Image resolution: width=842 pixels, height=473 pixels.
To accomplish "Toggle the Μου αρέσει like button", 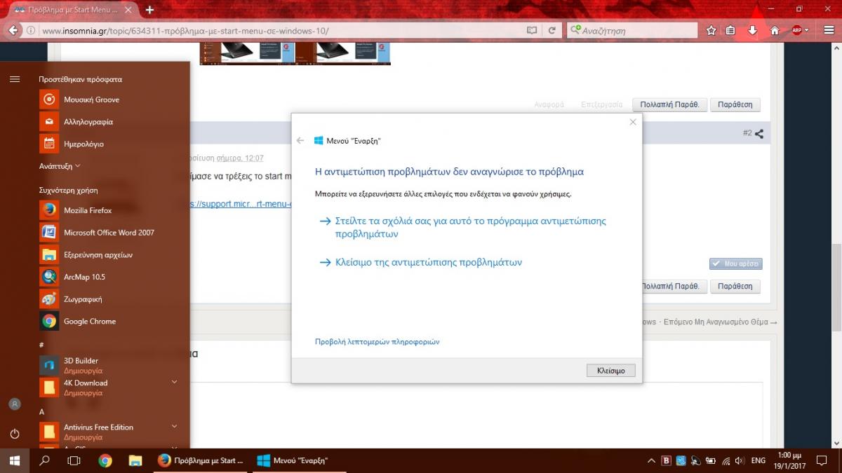I will 735,264.
